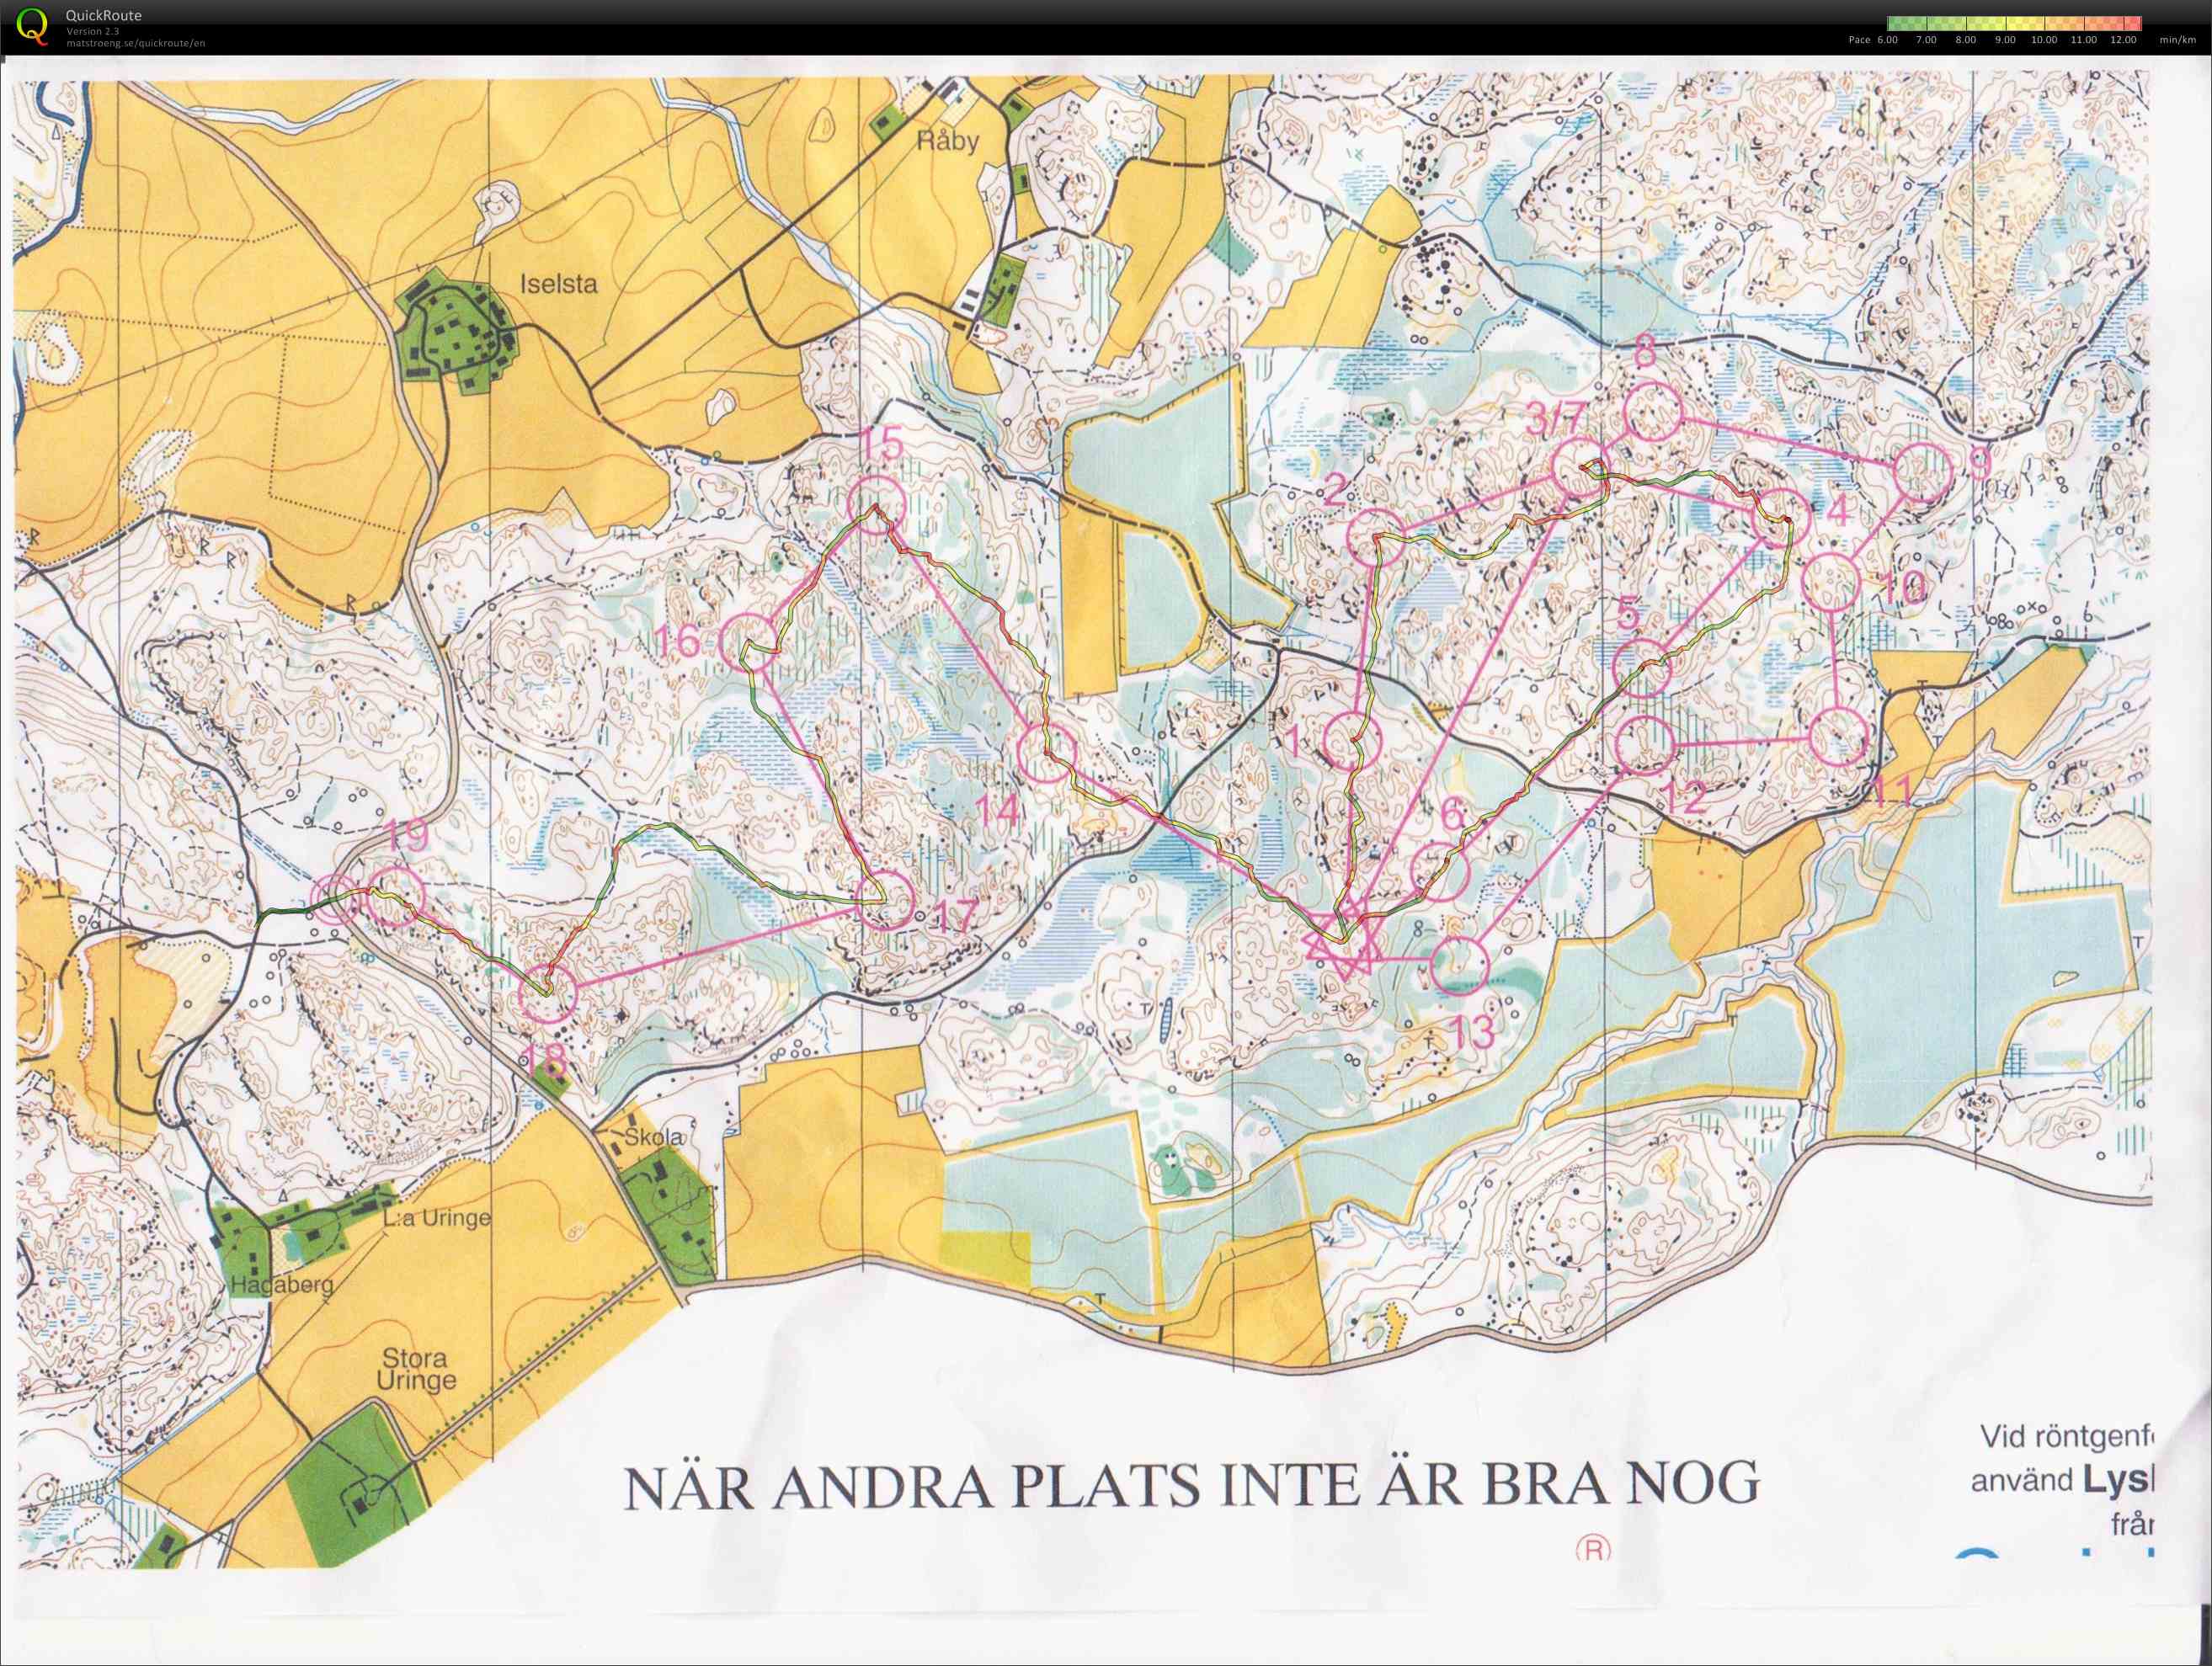Click control circle 13 on the map

[x=1460, y=965]
